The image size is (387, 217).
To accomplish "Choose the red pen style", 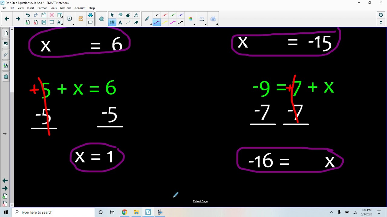I will pos(165,15).
